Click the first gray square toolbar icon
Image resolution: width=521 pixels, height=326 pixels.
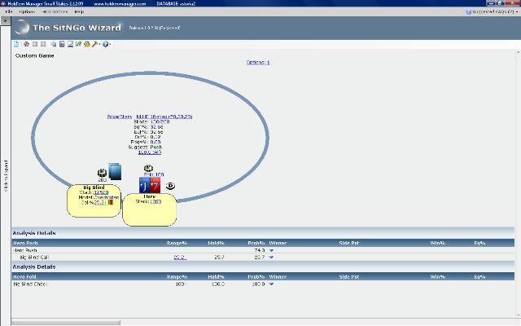tap(35, 44)
